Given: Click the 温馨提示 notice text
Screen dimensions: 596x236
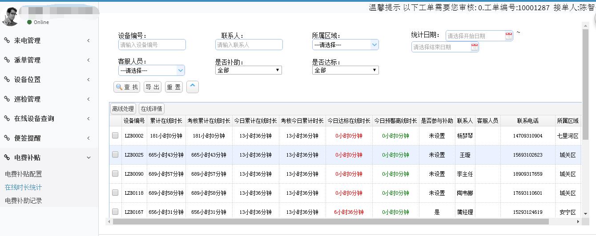Looking at the screenshot, I should [384, 8].
